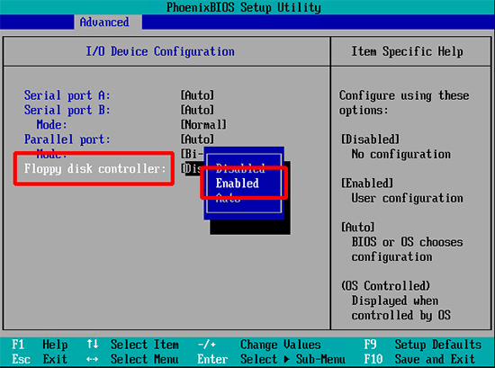Click the Parallel port label

[67, 139]
